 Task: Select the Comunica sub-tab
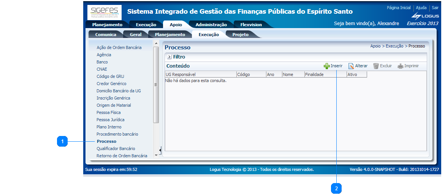pos(106,35)
